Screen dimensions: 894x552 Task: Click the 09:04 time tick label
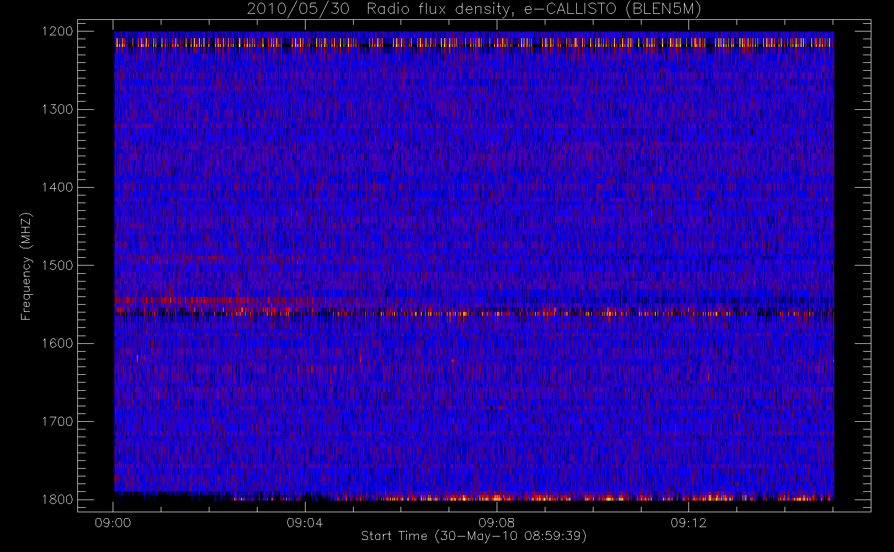pyautogui.click(x=305, y=523)
